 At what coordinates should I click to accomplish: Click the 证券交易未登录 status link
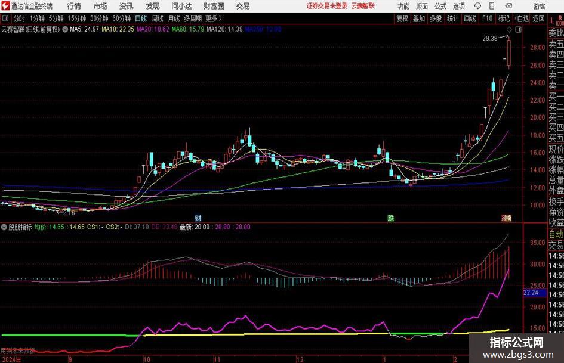pos(327,6)
